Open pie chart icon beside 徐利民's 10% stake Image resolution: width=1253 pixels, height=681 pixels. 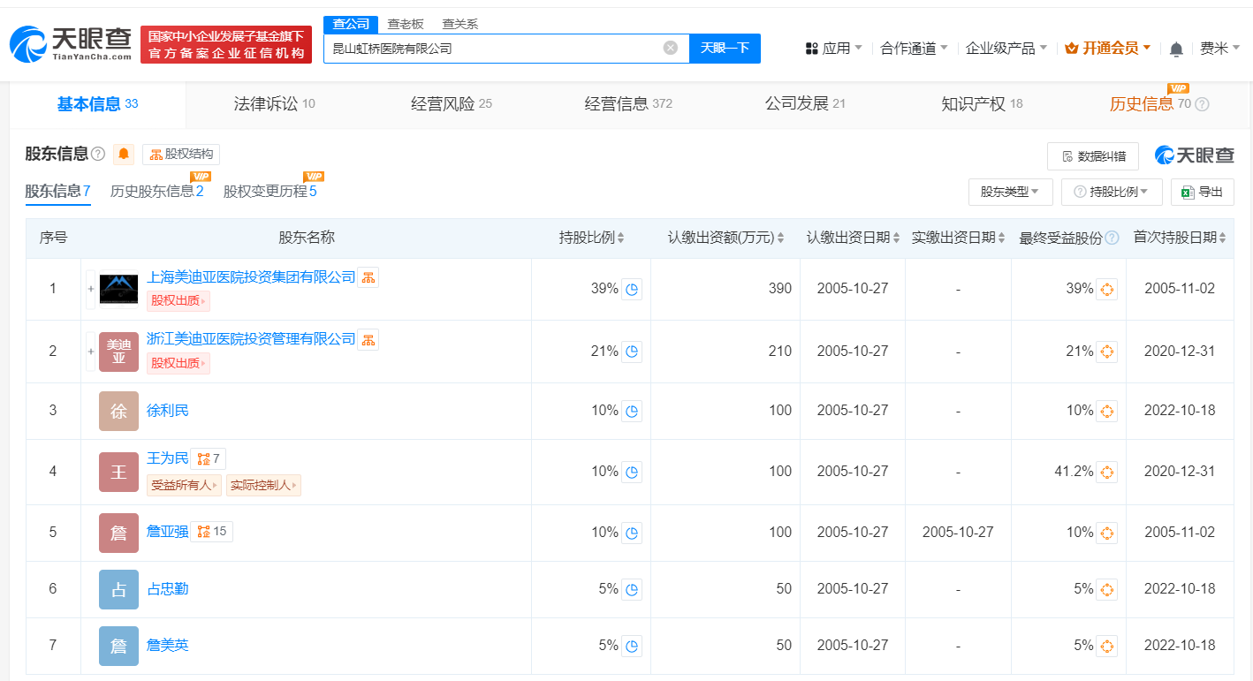631,411
